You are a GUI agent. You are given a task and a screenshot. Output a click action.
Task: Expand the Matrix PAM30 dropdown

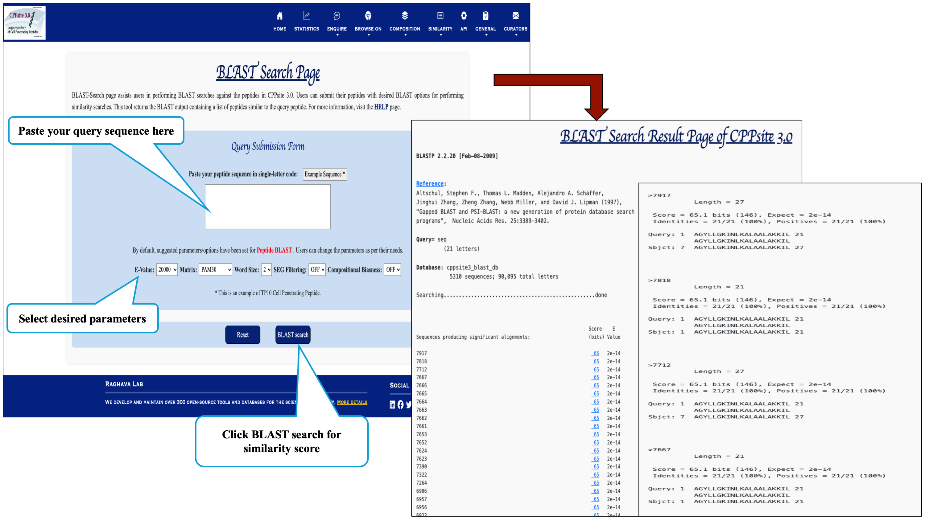point(216,269)
